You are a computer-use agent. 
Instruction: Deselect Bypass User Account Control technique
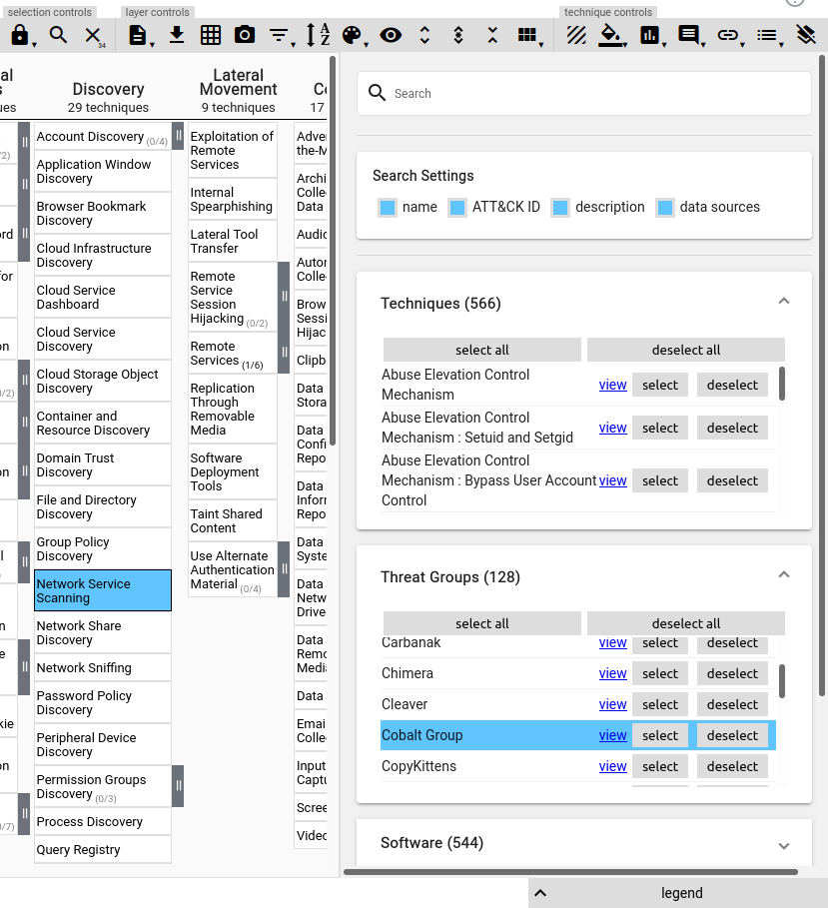click(x=732, y=480)
